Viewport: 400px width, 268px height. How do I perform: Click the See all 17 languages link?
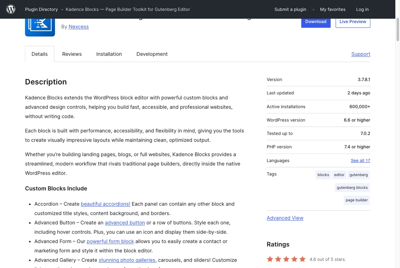click(x=360, y=160)
